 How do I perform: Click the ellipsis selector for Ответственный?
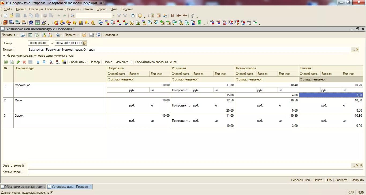[353, 165]
